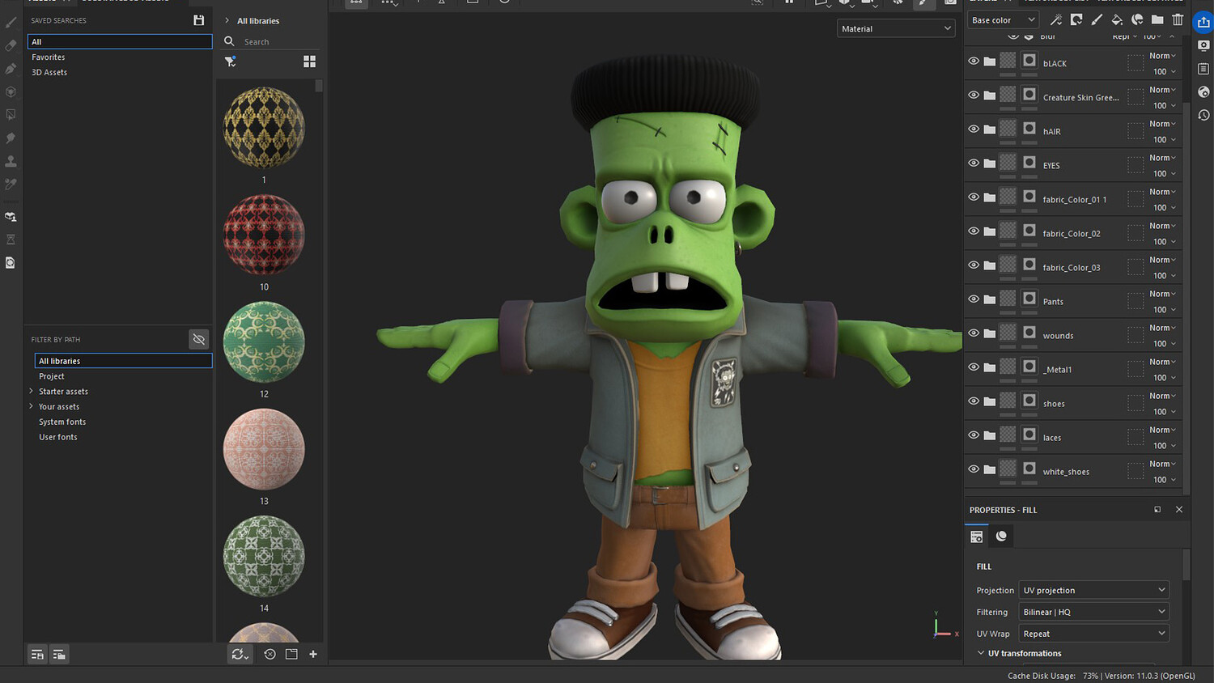Open the asset filter funnel icon
The width and height of the screenshot is (1214, 683).
pos(231,62)
